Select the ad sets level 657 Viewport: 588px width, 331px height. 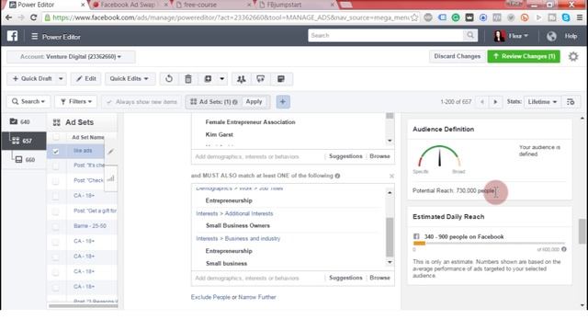pyautogui.click(x=23, y=141)
